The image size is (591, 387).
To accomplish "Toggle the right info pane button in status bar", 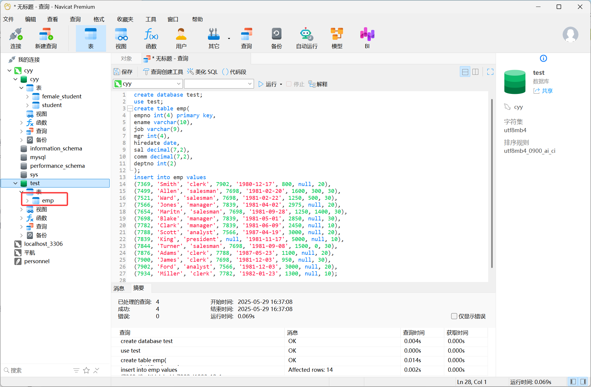I will click(583, 382).
